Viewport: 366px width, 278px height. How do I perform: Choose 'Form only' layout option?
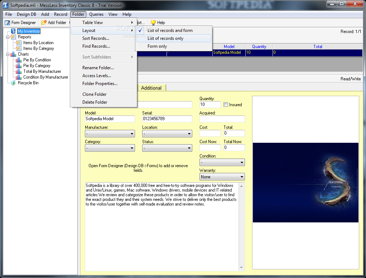174,46
